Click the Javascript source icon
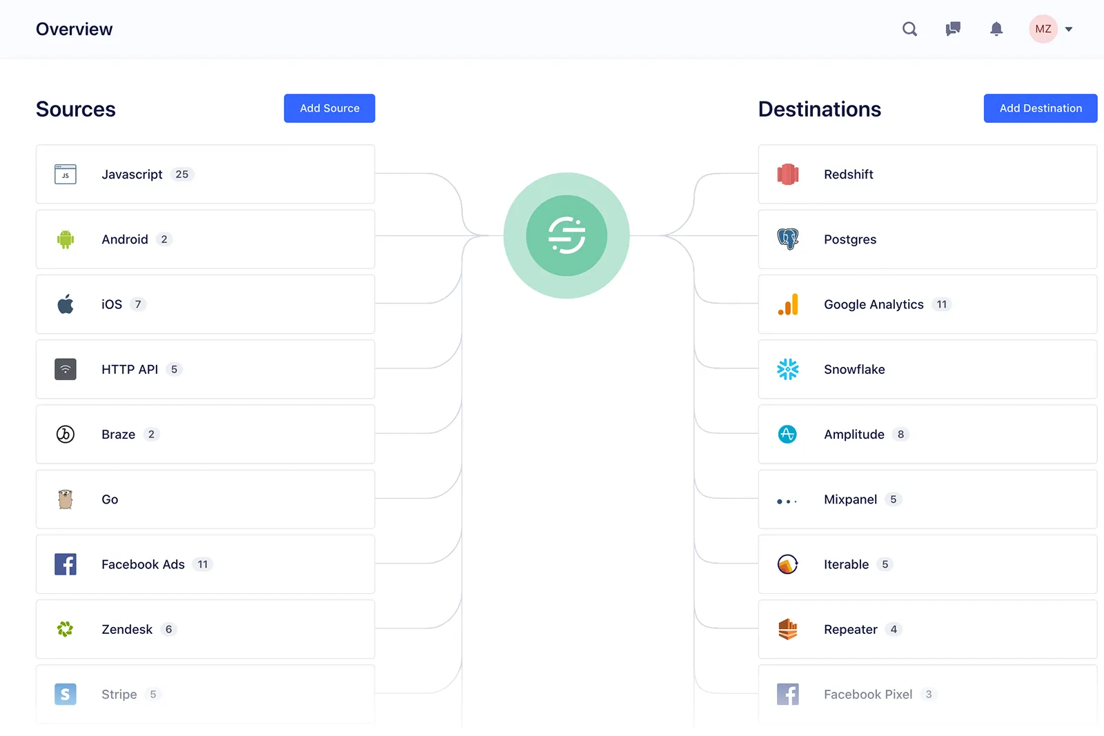The height and width of the screenshot is (736, 1104). click(x=66, y=175)
